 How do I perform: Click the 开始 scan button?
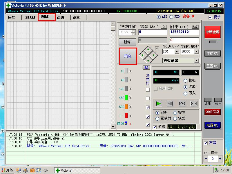pyautogui.click(x=128, y=56)
